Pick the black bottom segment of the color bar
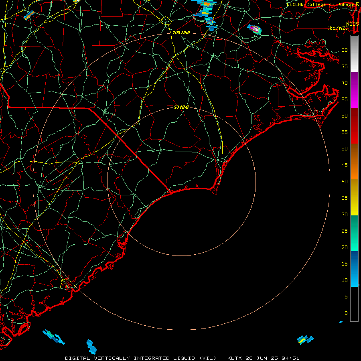 tap(354, 304)
